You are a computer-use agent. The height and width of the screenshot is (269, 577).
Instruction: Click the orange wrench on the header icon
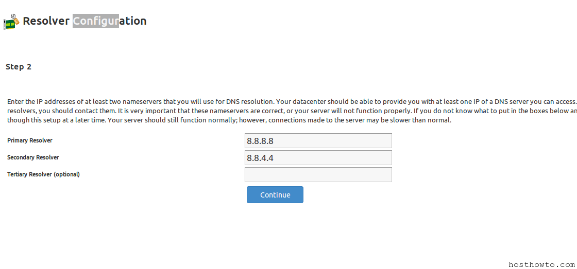coord(15,19)
